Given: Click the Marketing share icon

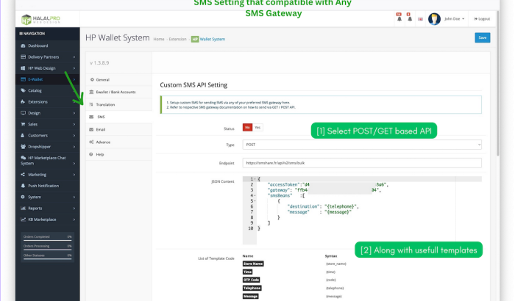Looking at the screenshot, I should [x=23, y=175].
